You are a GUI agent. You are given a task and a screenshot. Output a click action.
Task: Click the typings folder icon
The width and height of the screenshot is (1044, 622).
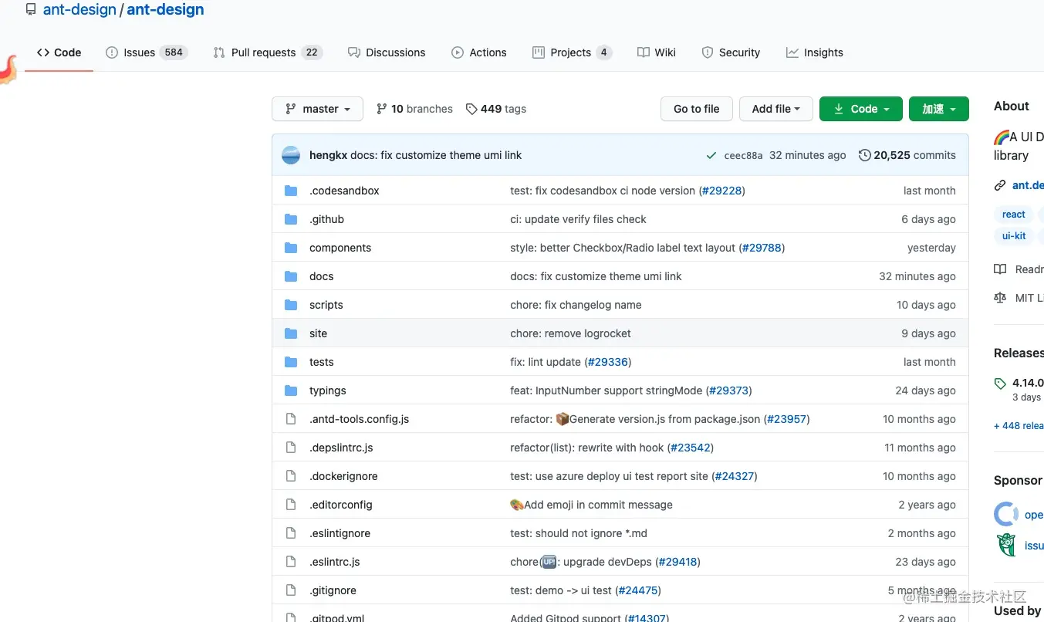(291, 390)
